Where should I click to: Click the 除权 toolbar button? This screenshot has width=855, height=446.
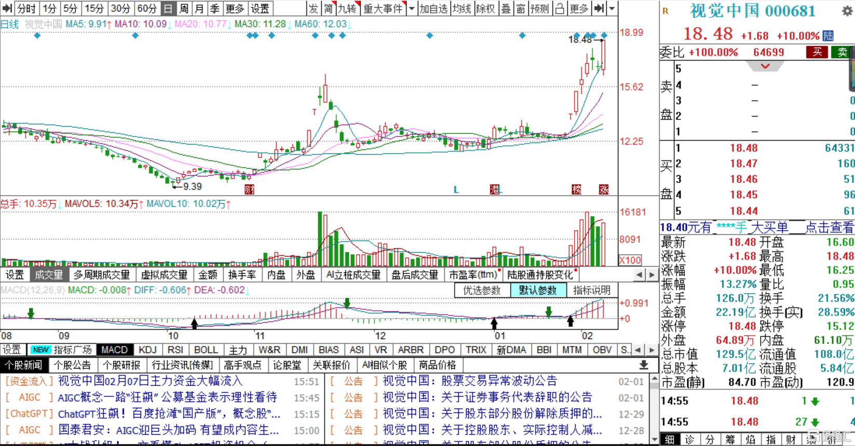tap(485, 8)
